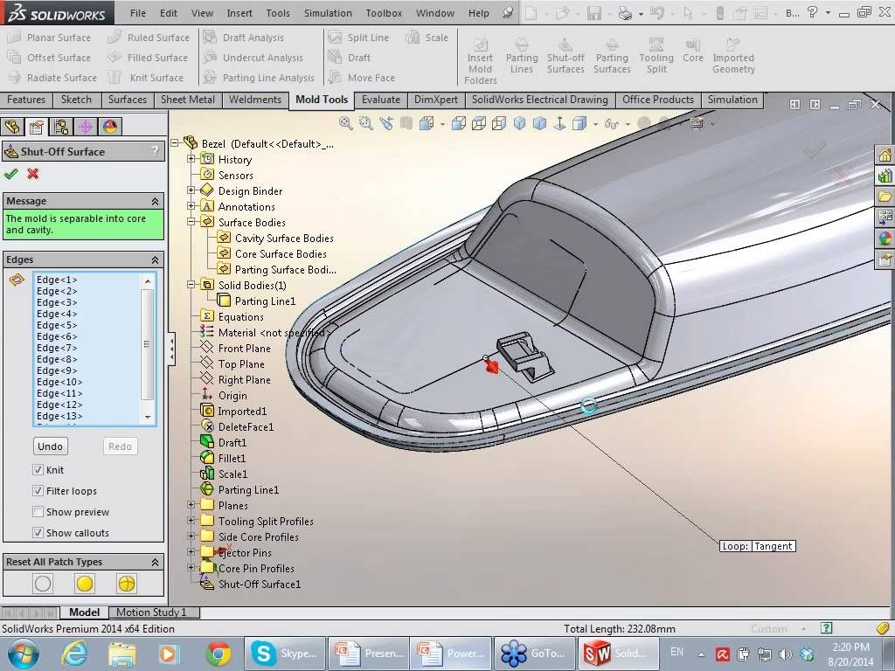Image resolution: width=895 pixels, height=671 pixels.
Task: Switch to the Evaluate tab
Action: click(x=381, y=100)
